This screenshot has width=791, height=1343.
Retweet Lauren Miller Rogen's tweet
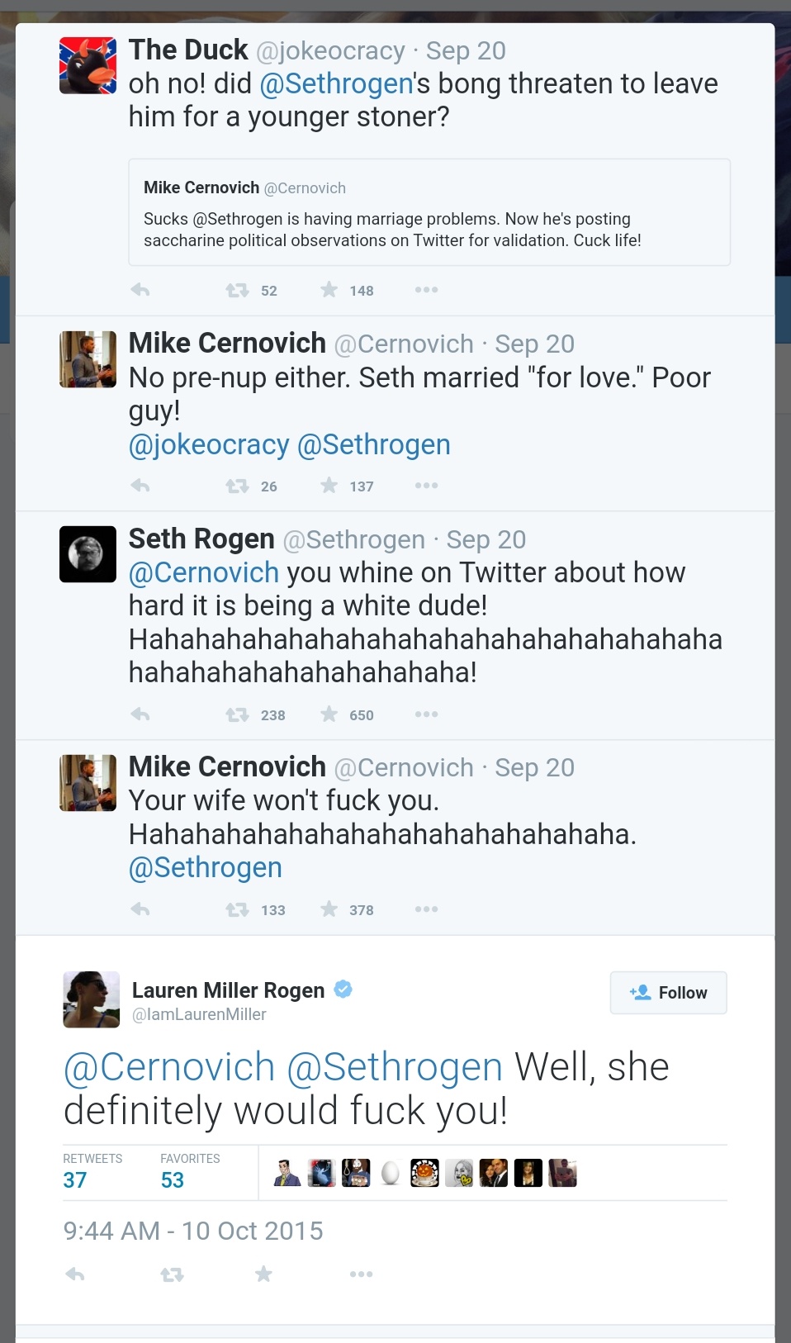click(x=172, y=1274)
